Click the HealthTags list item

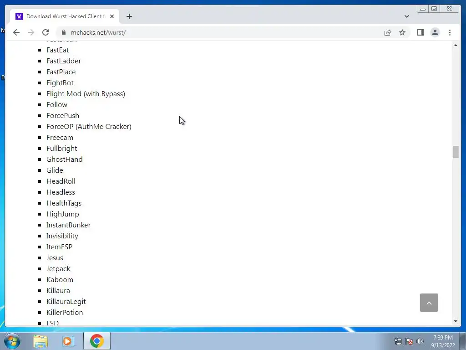(x=64, y=203)
